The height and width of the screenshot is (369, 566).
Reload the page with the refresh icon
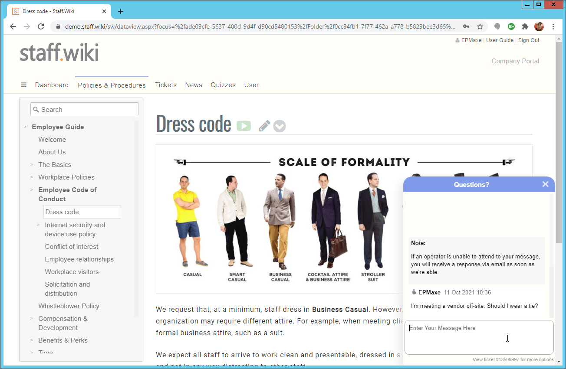click(x=41, y=26)
